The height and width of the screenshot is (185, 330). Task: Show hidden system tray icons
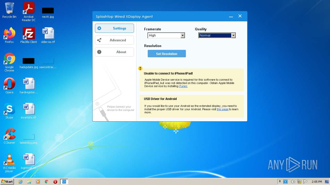(280, 182)
